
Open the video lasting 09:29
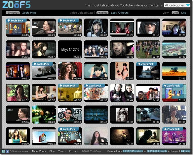44,27
